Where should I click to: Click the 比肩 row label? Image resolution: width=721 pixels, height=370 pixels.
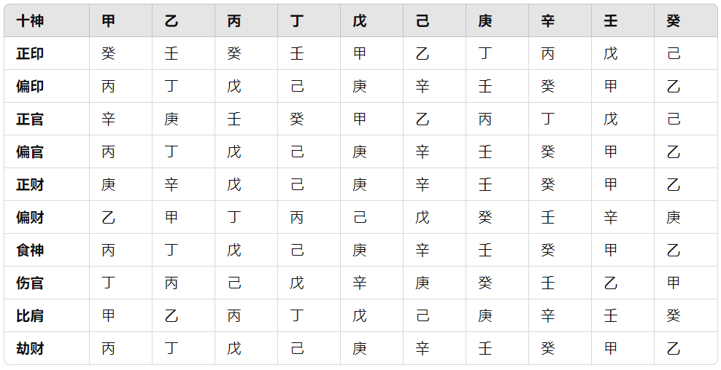(30, 316)
